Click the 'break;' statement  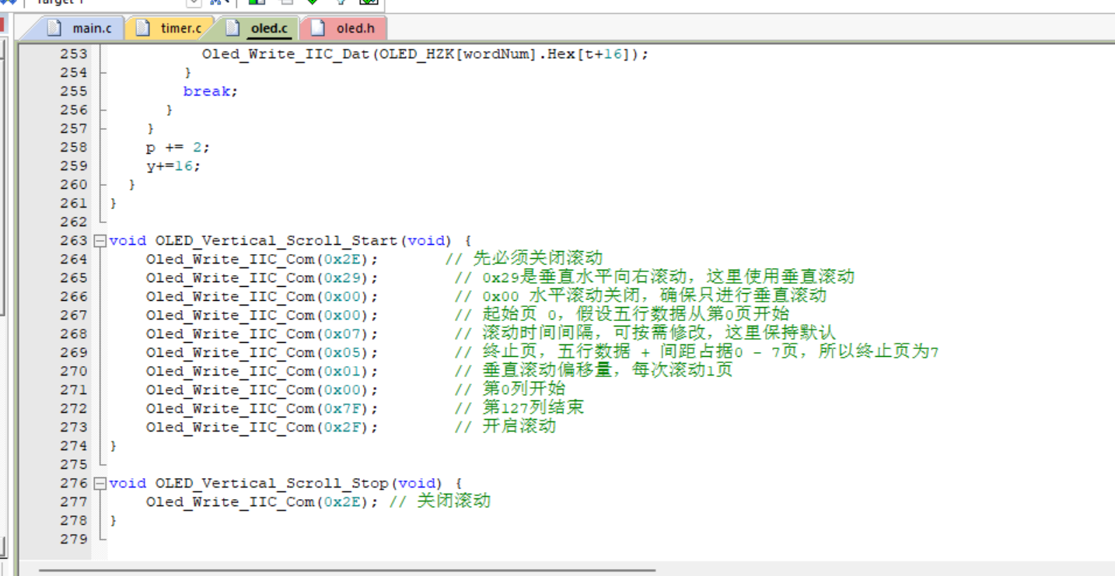tap(211, 92)
